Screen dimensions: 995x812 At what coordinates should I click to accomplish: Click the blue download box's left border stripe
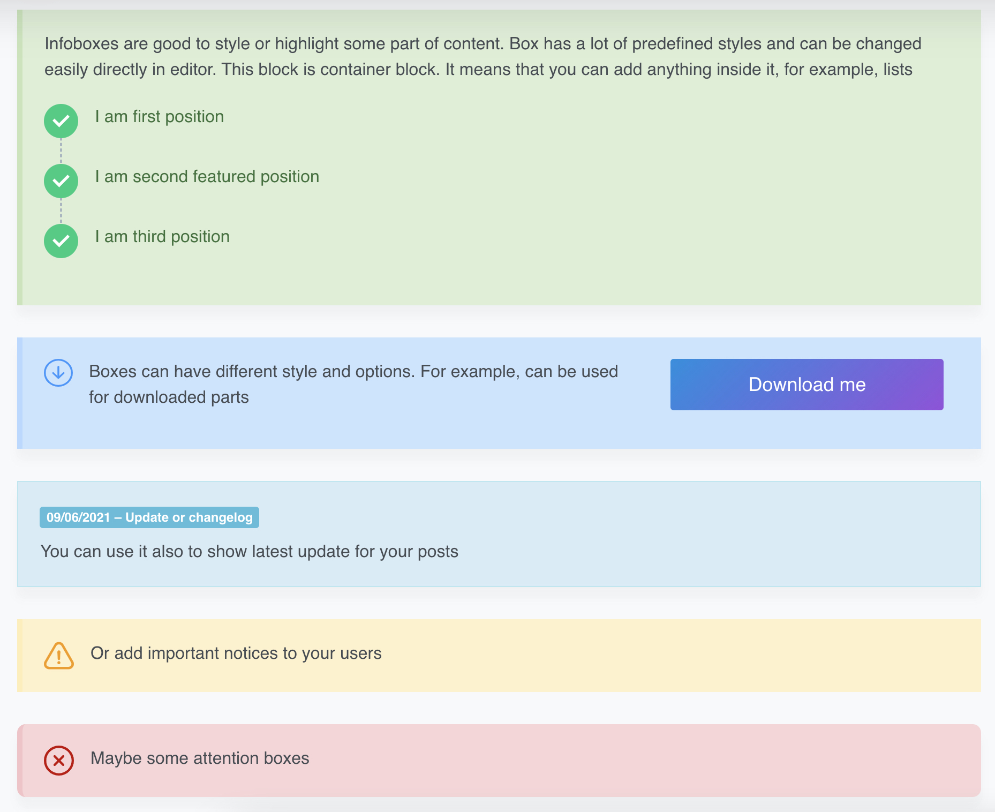click(20, 393)
